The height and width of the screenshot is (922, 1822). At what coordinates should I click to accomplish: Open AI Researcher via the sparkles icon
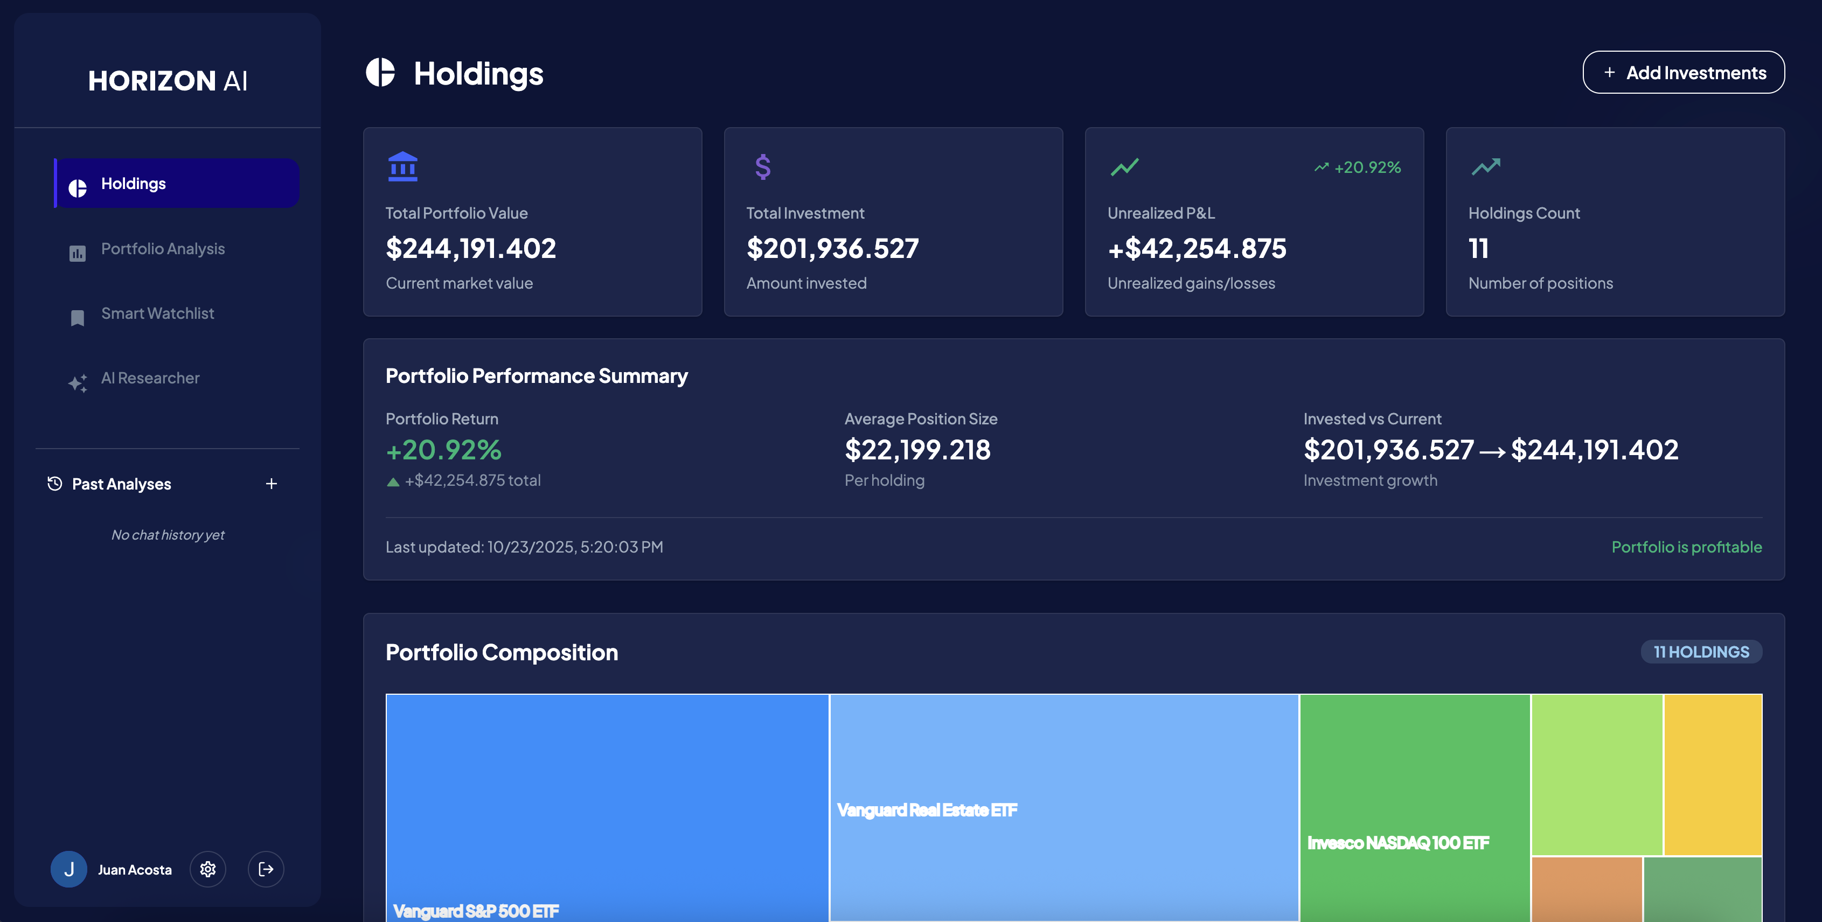click(78, 382)
